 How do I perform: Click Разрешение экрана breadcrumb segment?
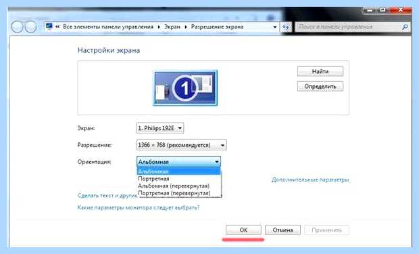click(x=217, y=27)
